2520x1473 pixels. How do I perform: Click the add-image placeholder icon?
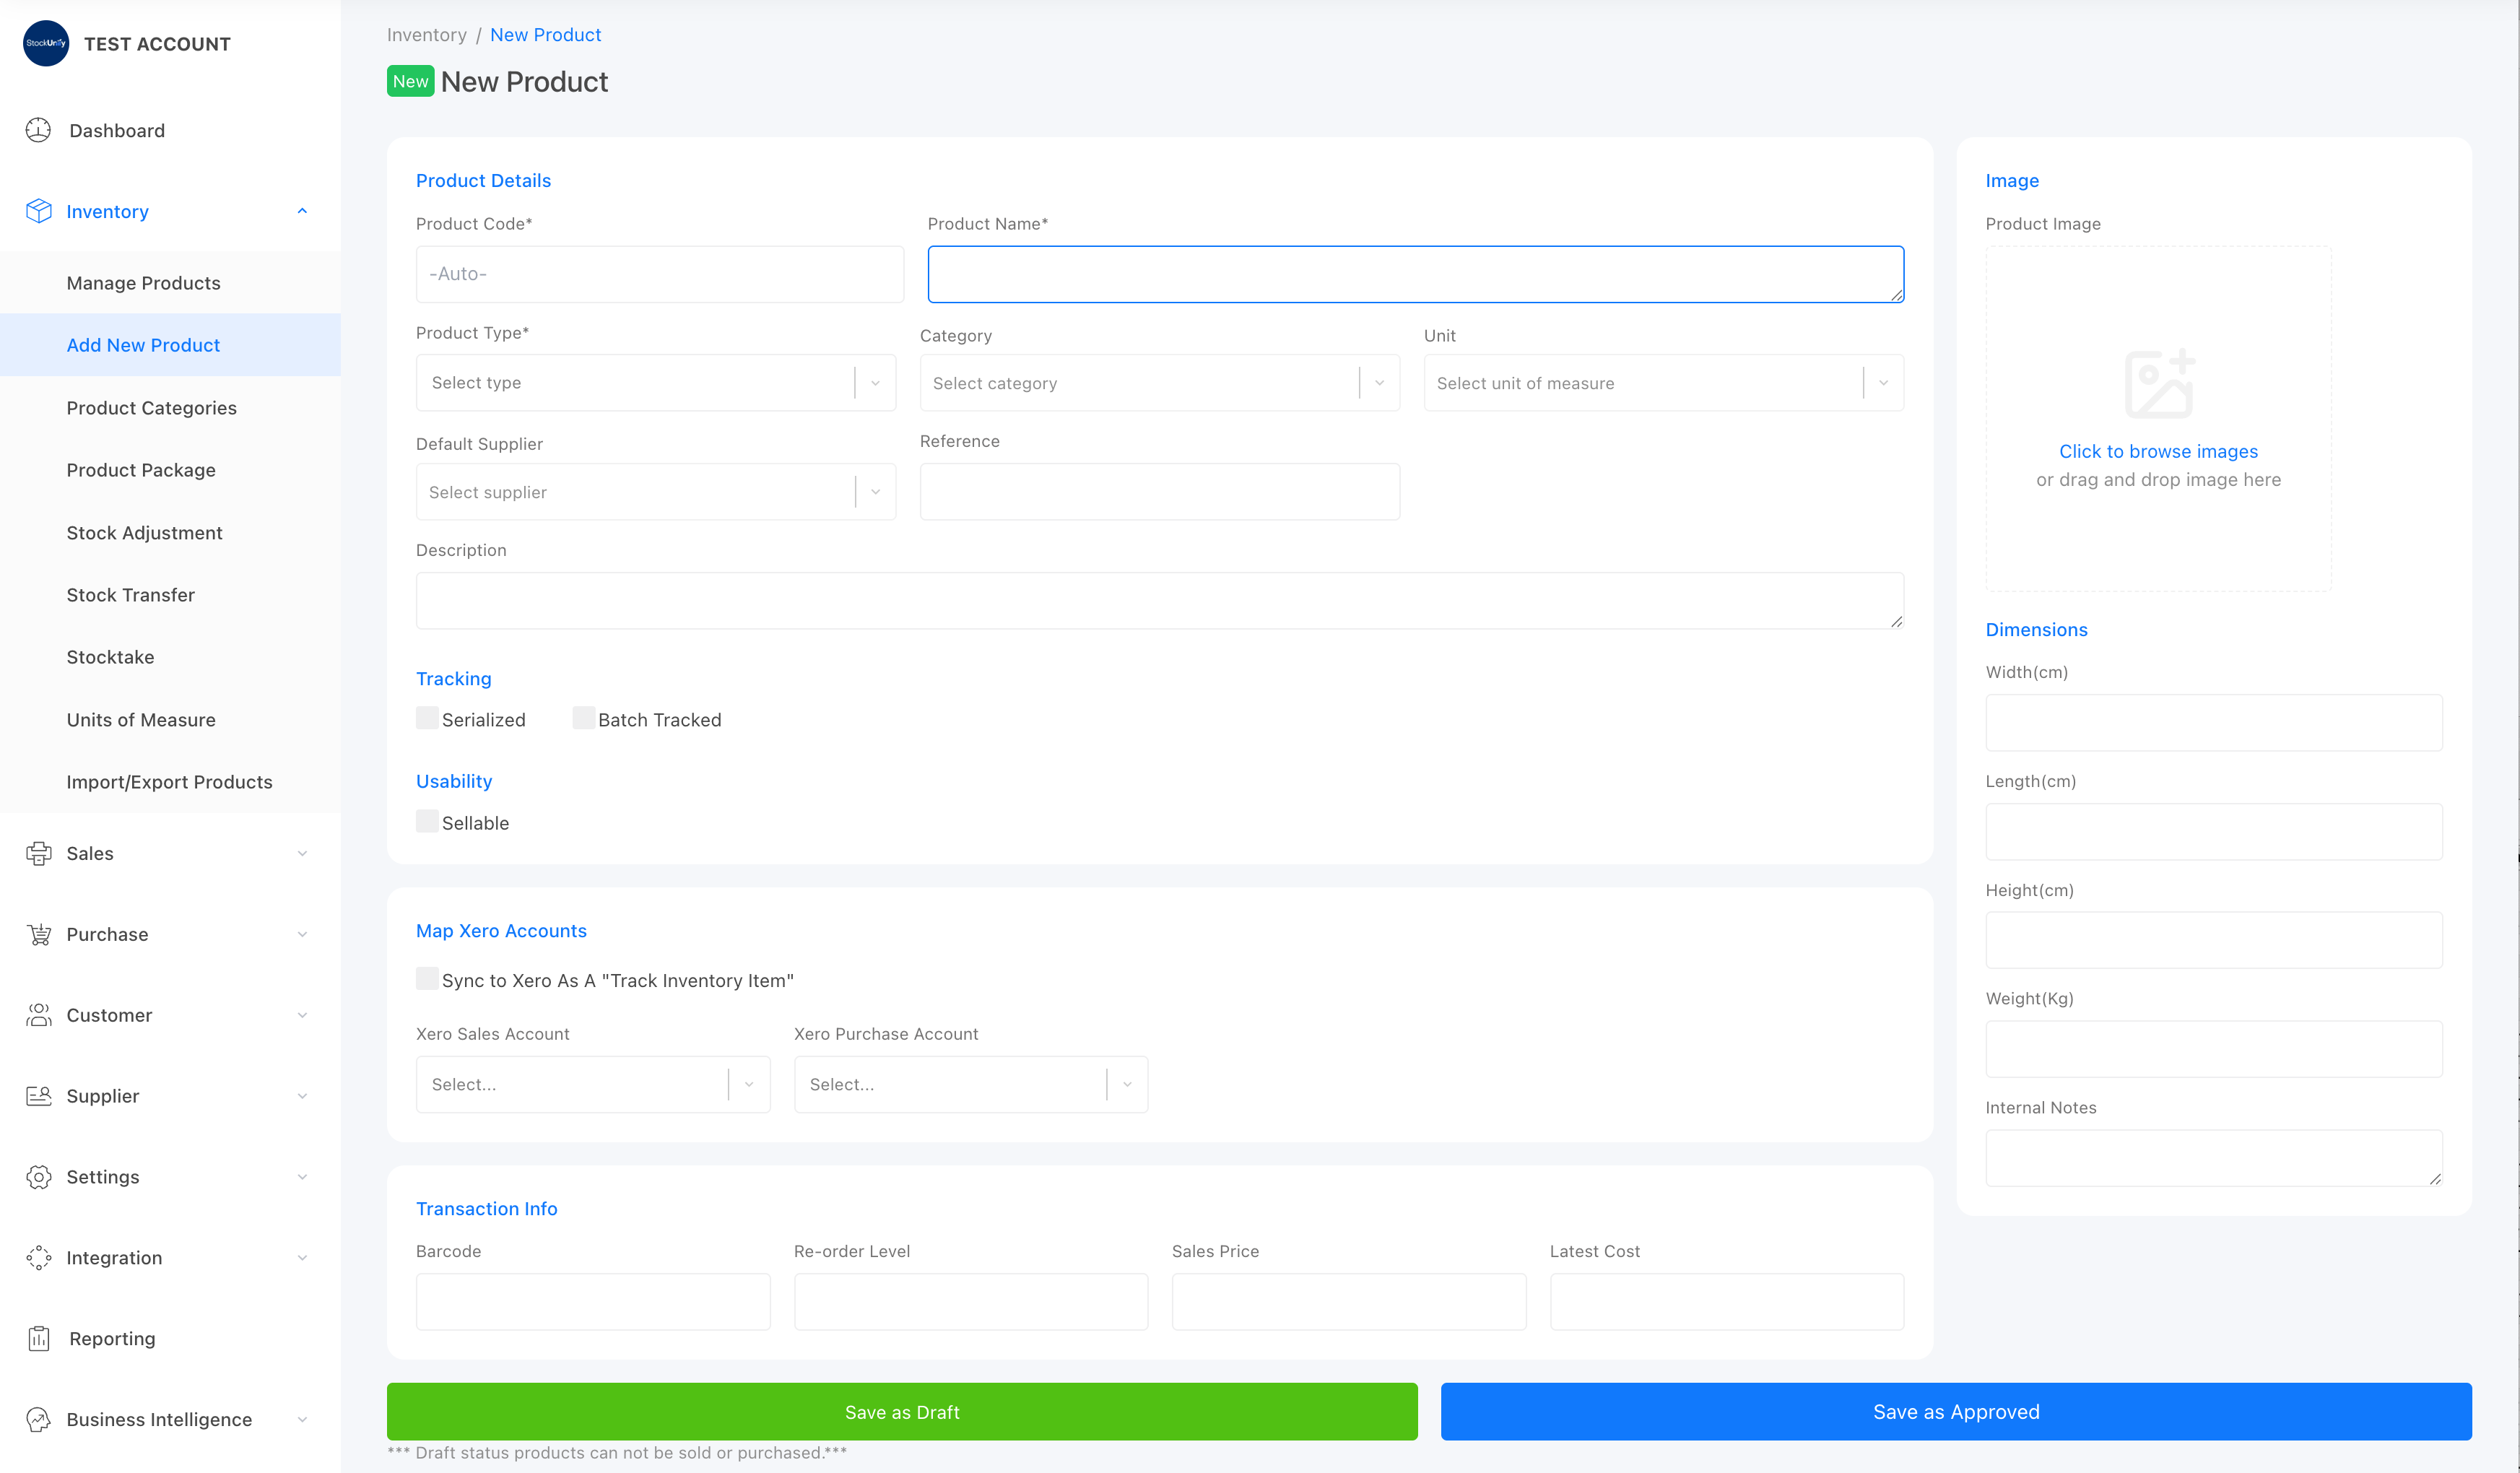tap(2159, 384)
